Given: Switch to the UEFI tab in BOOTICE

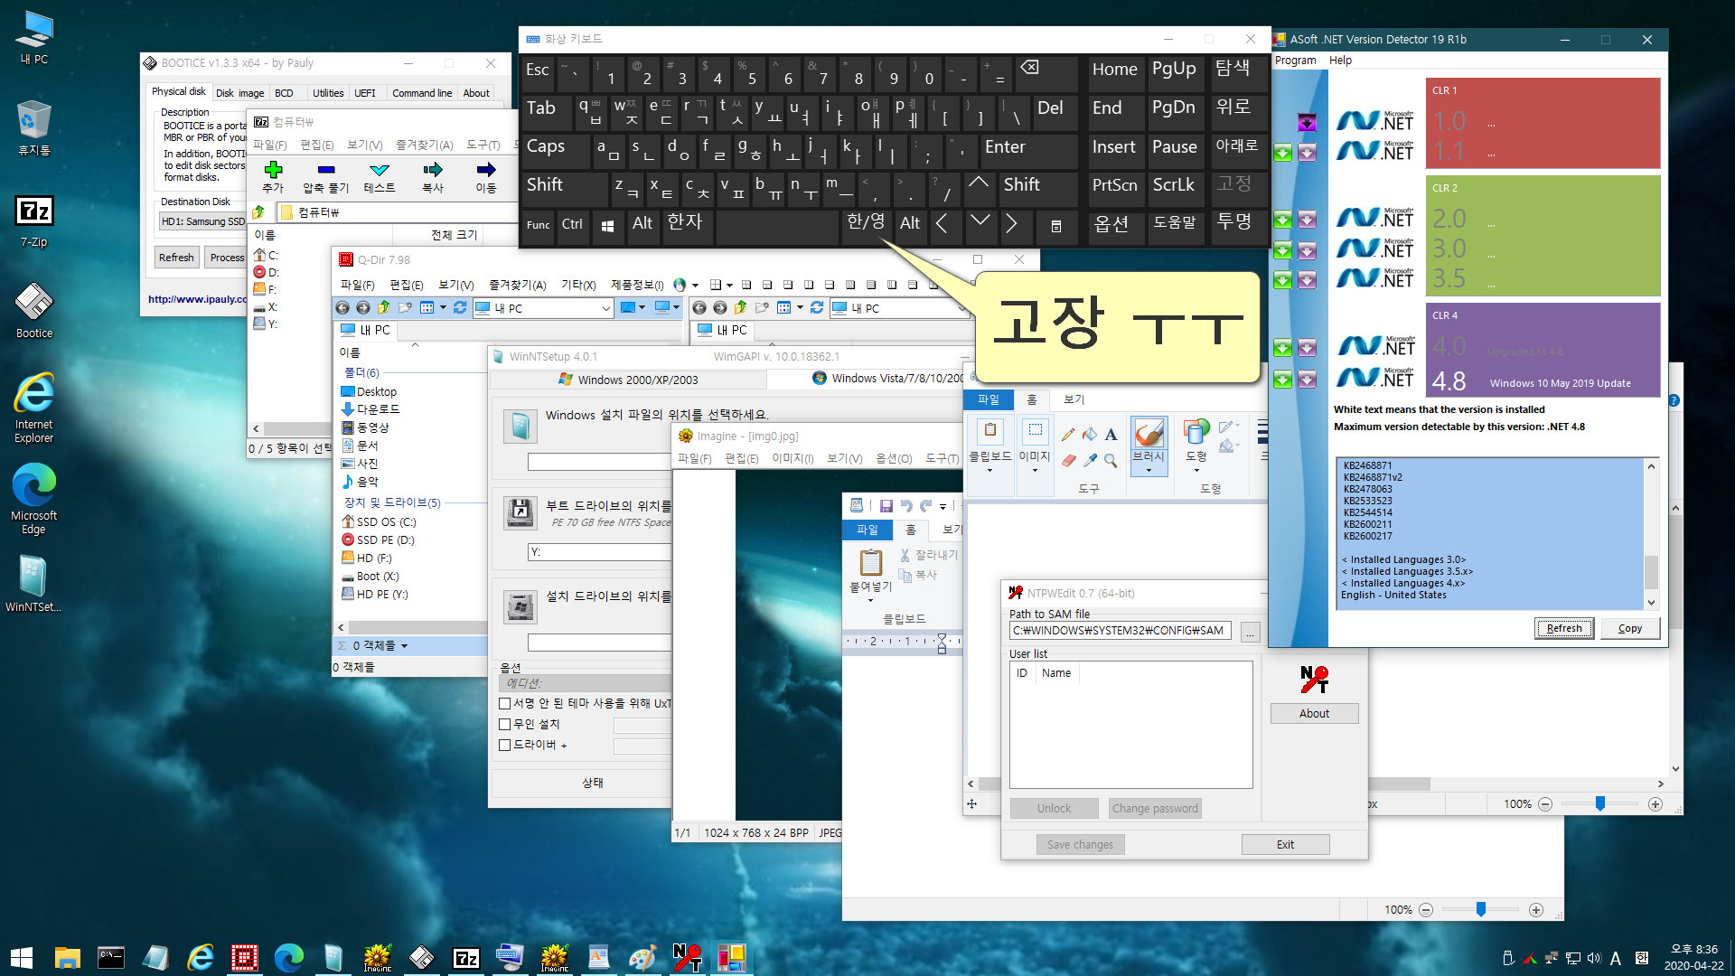Looking at the screenshot, I should coord(365,93).
